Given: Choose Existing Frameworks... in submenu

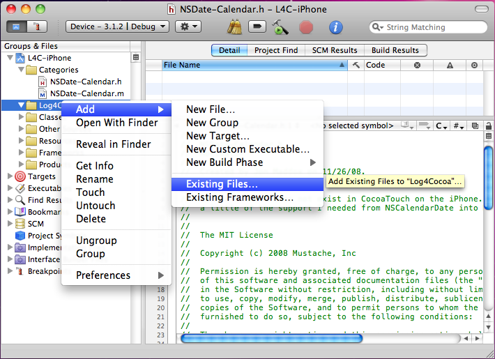Looking at the screenshot, I should pos(247,197).
